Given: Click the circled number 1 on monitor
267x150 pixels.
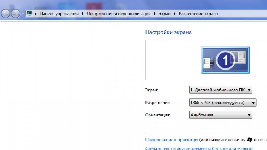Looking at the screenshot, I should (225, 60).
